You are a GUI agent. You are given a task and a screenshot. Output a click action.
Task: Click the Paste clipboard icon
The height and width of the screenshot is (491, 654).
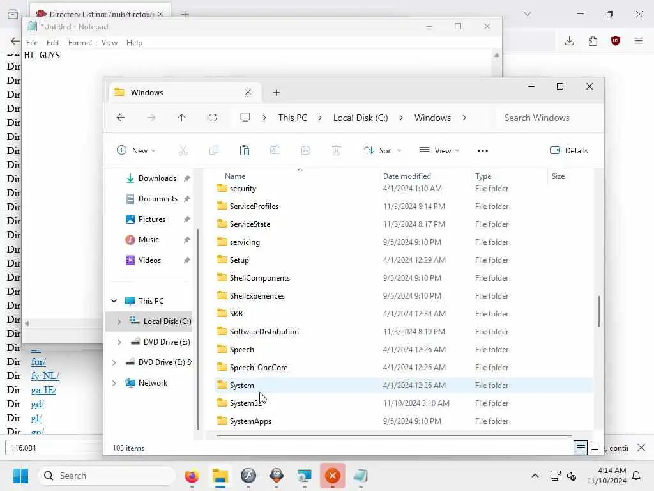point(245,151)
